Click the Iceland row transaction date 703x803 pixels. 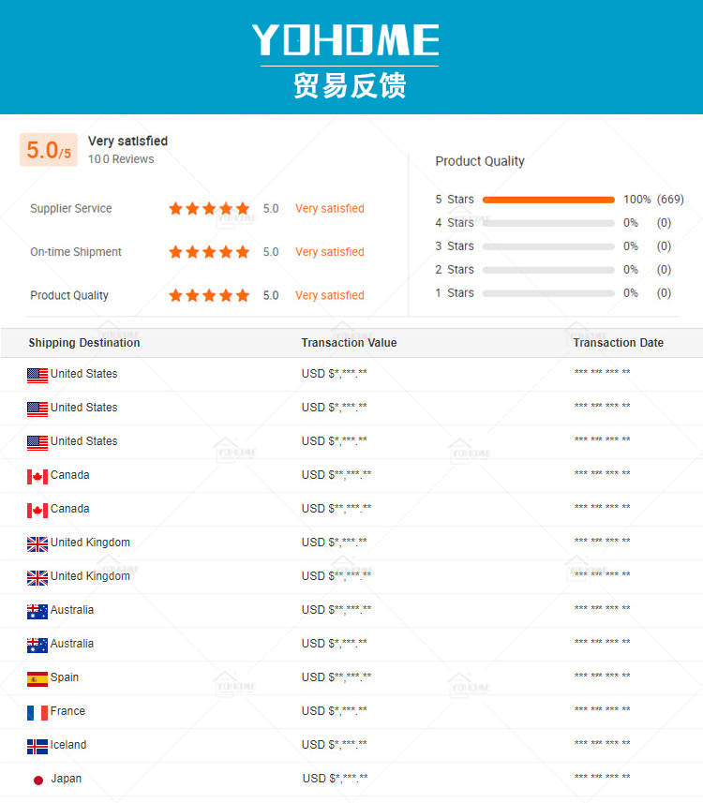pos(602,743)
